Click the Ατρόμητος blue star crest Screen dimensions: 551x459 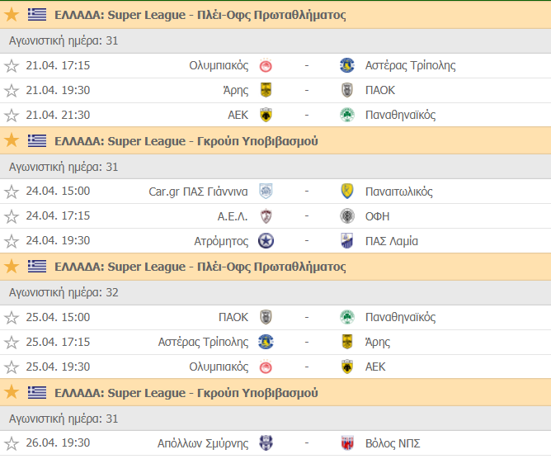coord(266,241)
